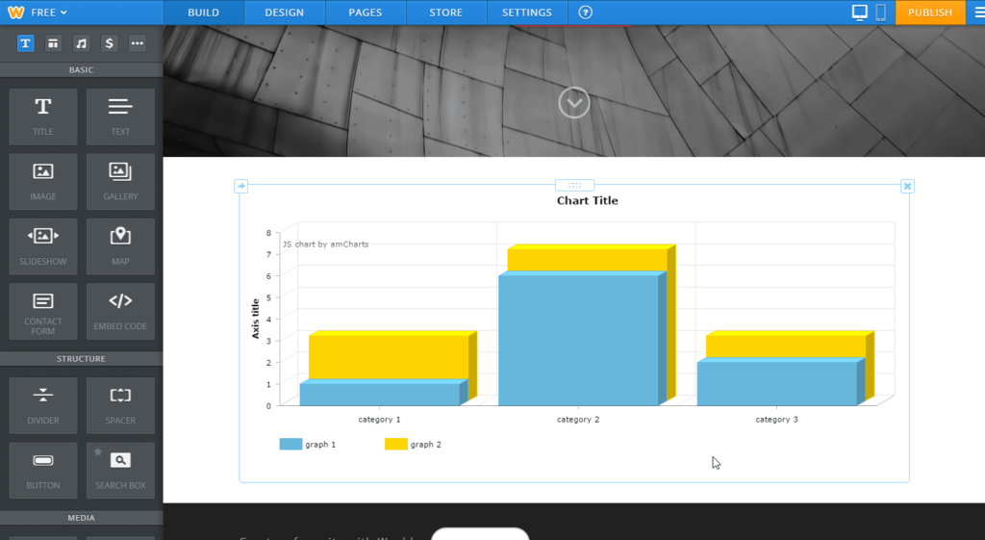Image resolution: width=985 pixels, height=540 pixels.
Task: Select the commerce dollar-sign category icon
Action: point(110,43)
